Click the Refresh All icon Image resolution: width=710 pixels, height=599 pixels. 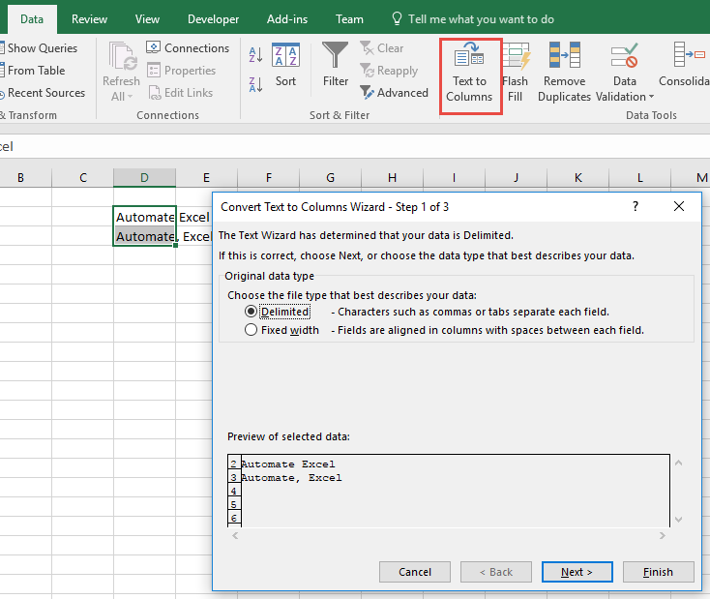122,56
